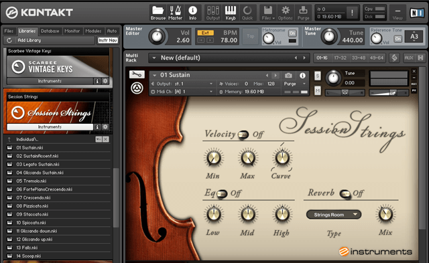This screenshot has height=263, width=429.
Task: Change the A3 reference tone note
Action: point(414,37)
